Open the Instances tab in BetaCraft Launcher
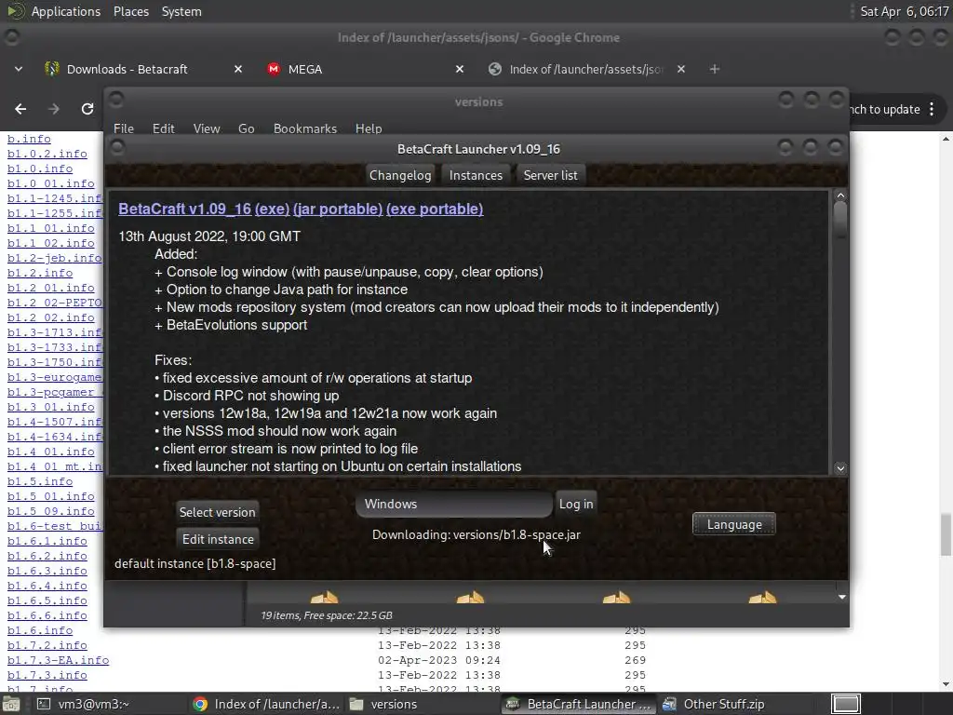Viewport: 953px width, 715px height. click(x=476, y=175)
